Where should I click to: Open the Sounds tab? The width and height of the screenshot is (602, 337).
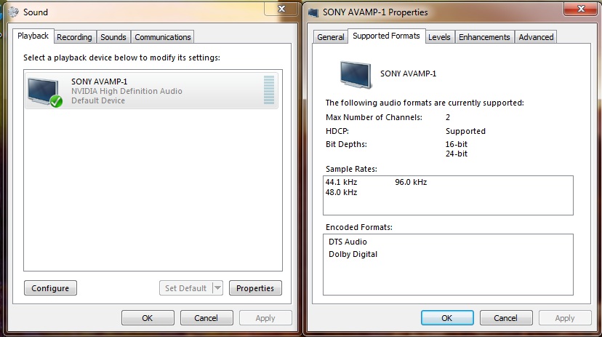113,37
